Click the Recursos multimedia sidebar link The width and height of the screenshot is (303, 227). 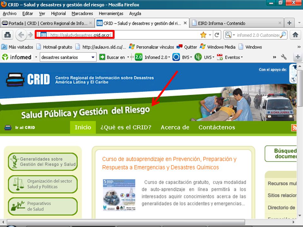coord(282,183)
